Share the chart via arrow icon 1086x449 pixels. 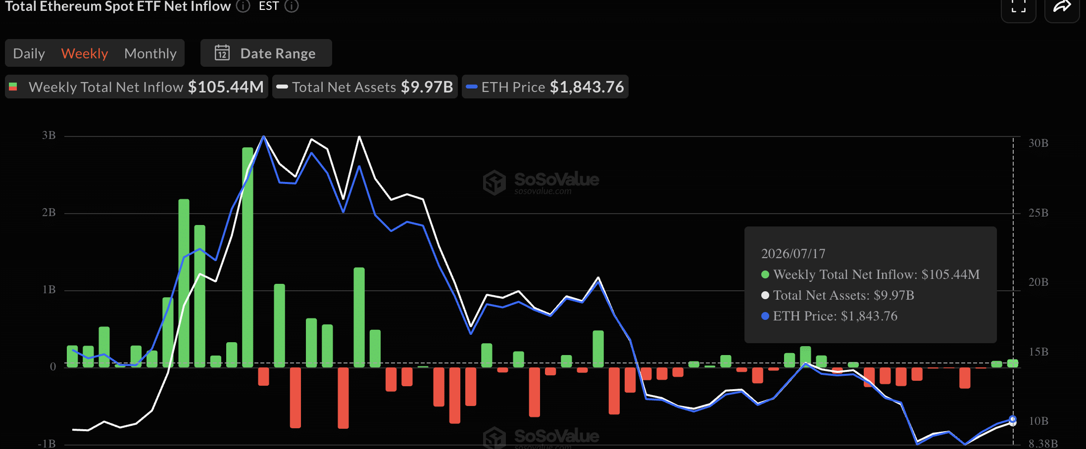(x=1062, y=8)
